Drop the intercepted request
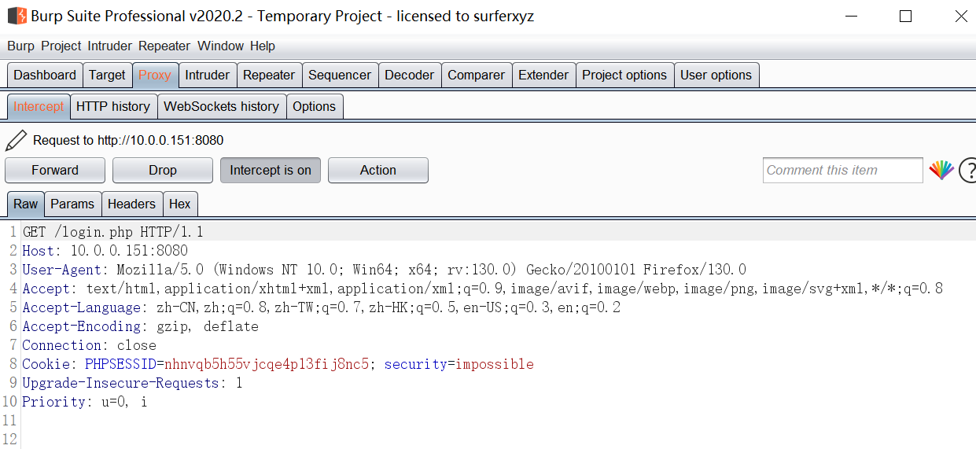 163,170
